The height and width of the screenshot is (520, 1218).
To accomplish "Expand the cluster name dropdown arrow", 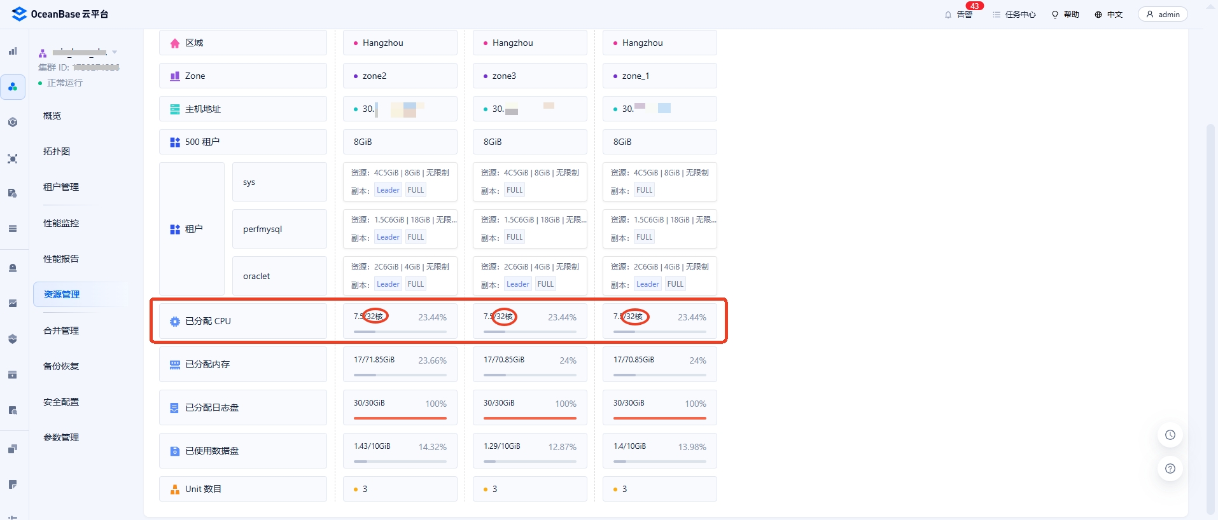I will pos(115,52).
